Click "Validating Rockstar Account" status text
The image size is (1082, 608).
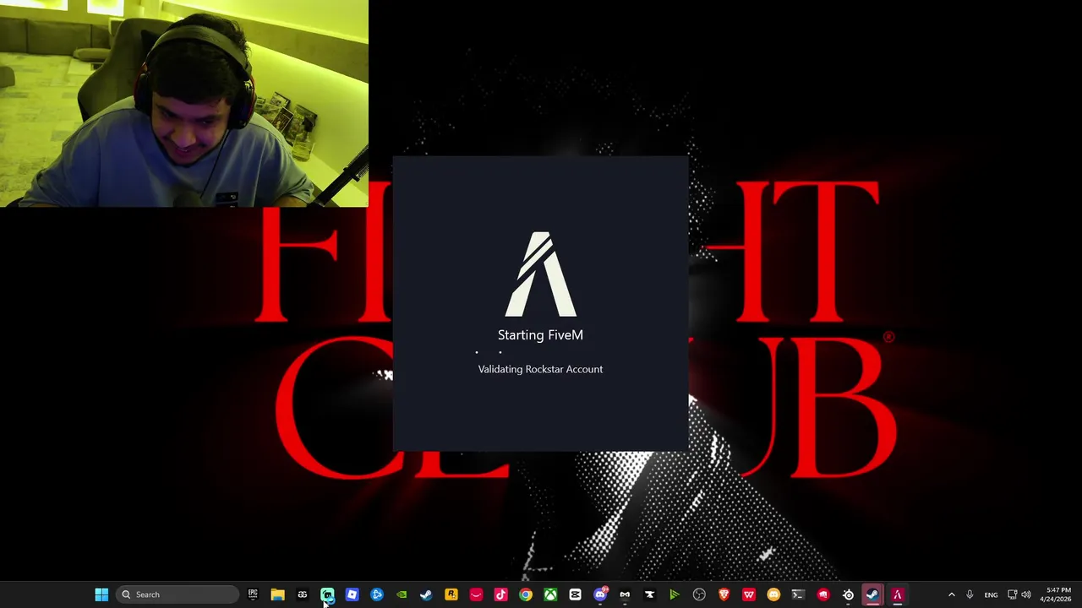pyautogui.click(x=540, y=369)
